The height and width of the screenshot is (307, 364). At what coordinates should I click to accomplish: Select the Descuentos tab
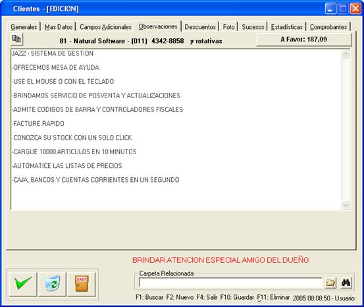tap(200, 27)
